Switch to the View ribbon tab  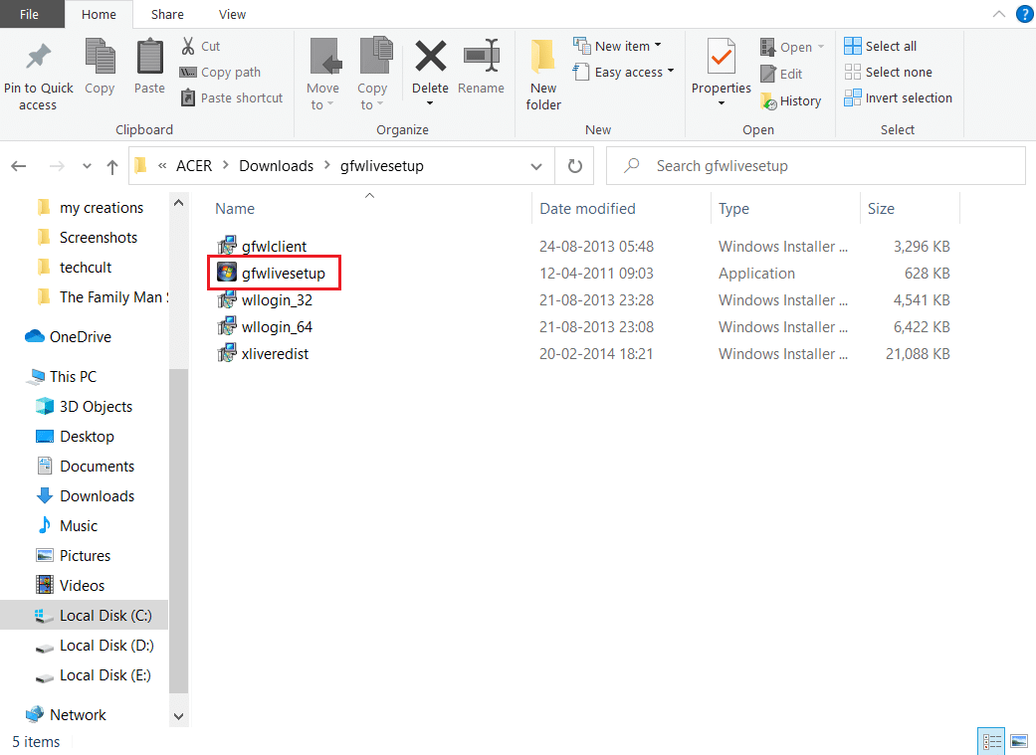tap(232, 15)
